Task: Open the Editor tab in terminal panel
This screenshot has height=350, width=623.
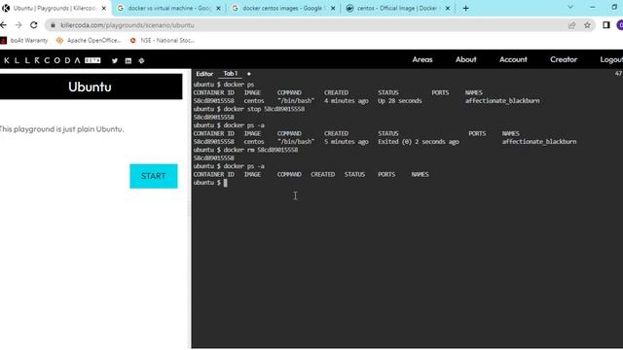Action: (204, 74)
